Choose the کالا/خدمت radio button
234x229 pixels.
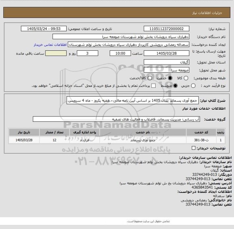149,78
